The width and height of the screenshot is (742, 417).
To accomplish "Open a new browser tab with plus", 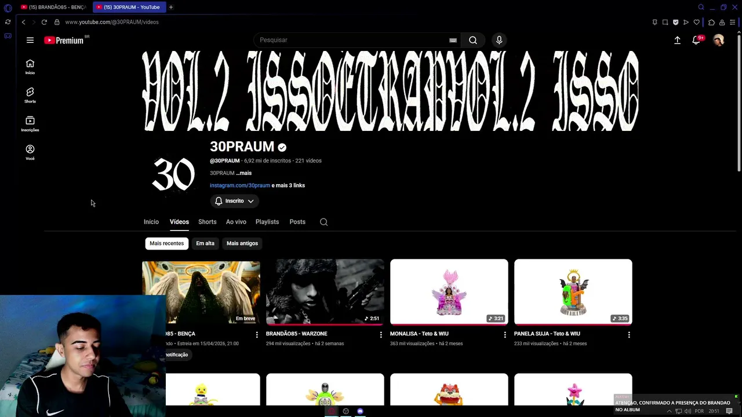I will (171, 7).
